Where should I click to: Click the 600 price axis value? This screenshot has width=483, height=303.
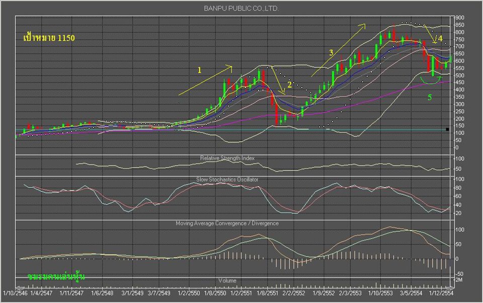459,61
